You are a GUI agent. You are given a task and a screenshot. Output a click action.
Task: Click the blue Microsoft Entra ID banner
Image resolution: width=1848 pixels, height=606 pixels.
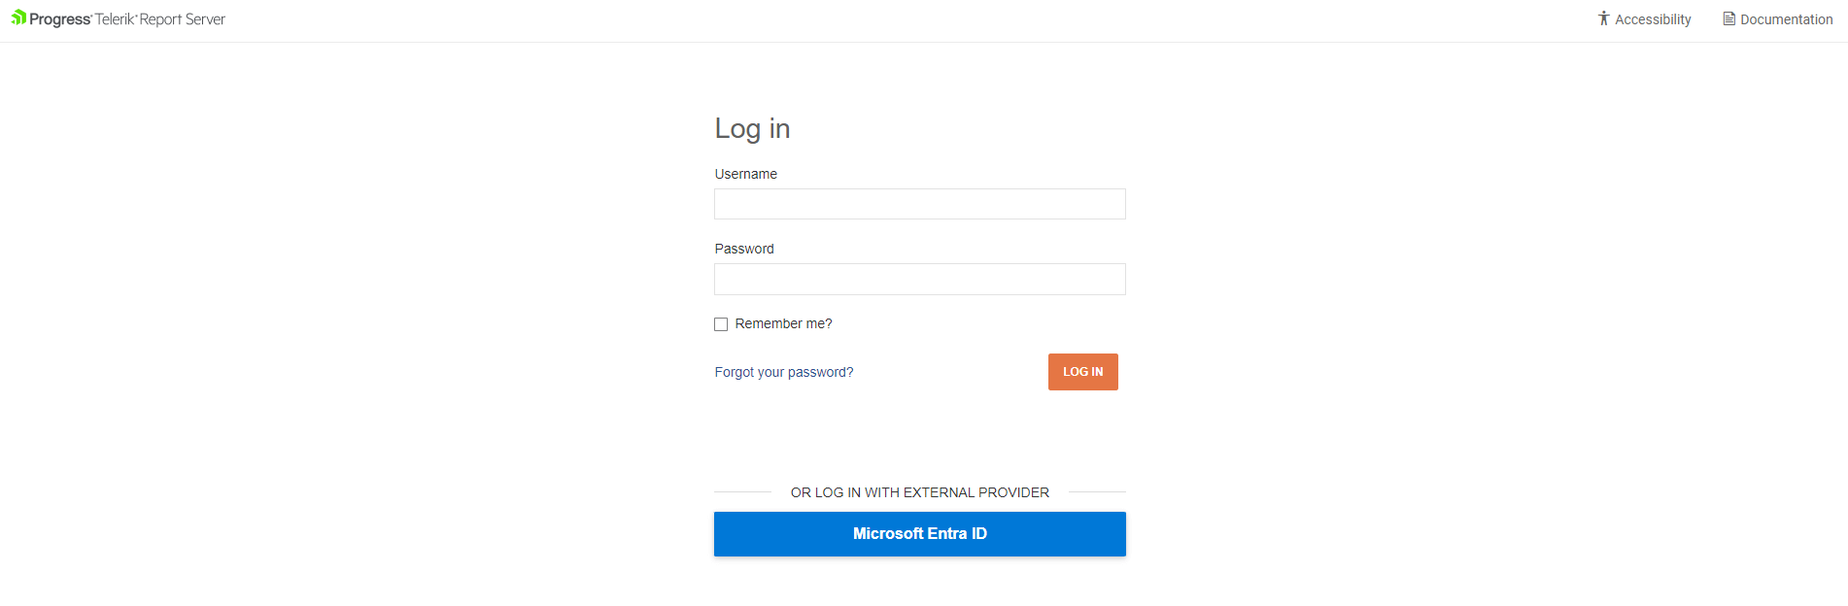coord(919,533)
